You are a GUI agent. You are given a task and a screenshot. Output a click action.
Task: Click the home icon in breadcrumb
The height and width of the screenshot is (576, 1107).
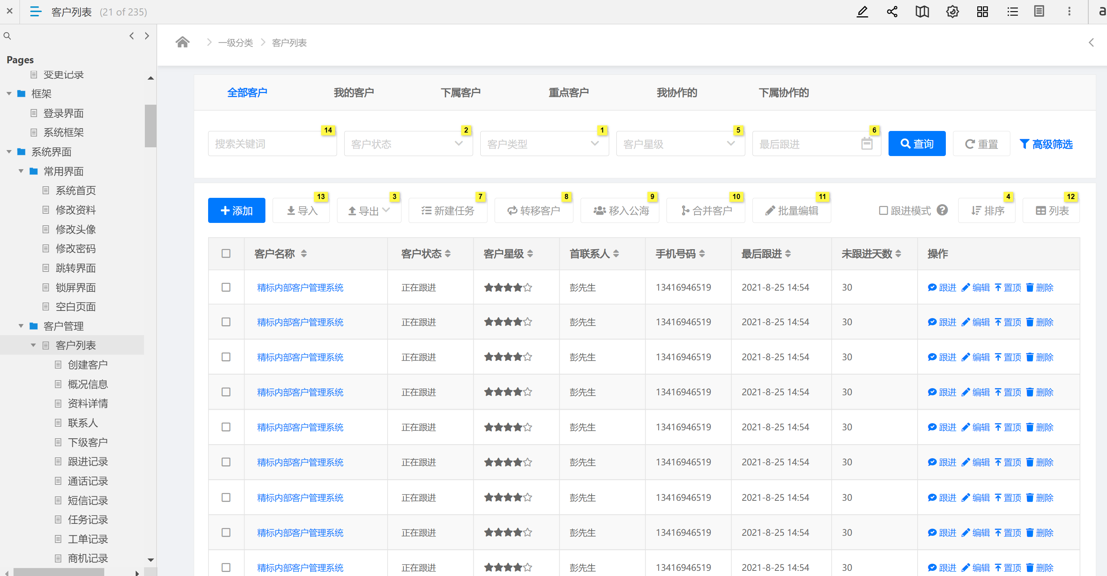point(183,42)
